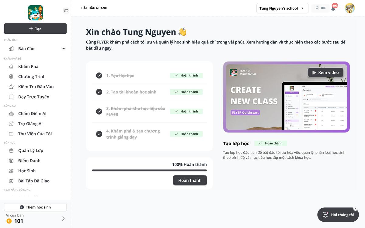Image resolution: width=365 pixels, height=228 pixels.
Task: Toggle the Tạo tài khoản học sinh checkmark
Action: pyautogui.click(x=99, y=92)
